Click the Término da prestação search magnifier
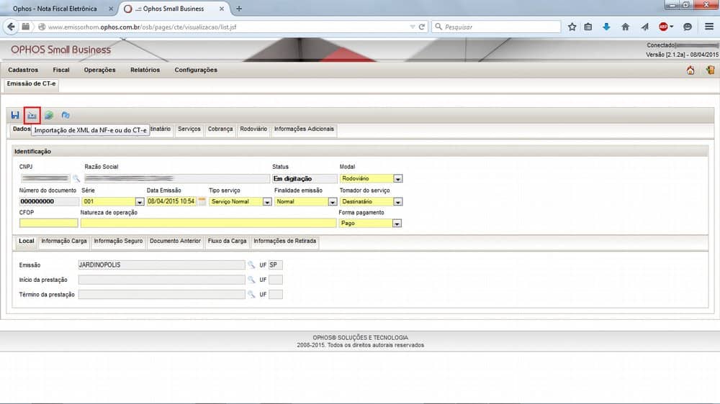The width and height of the screenshot is (720, 404). 251,294
